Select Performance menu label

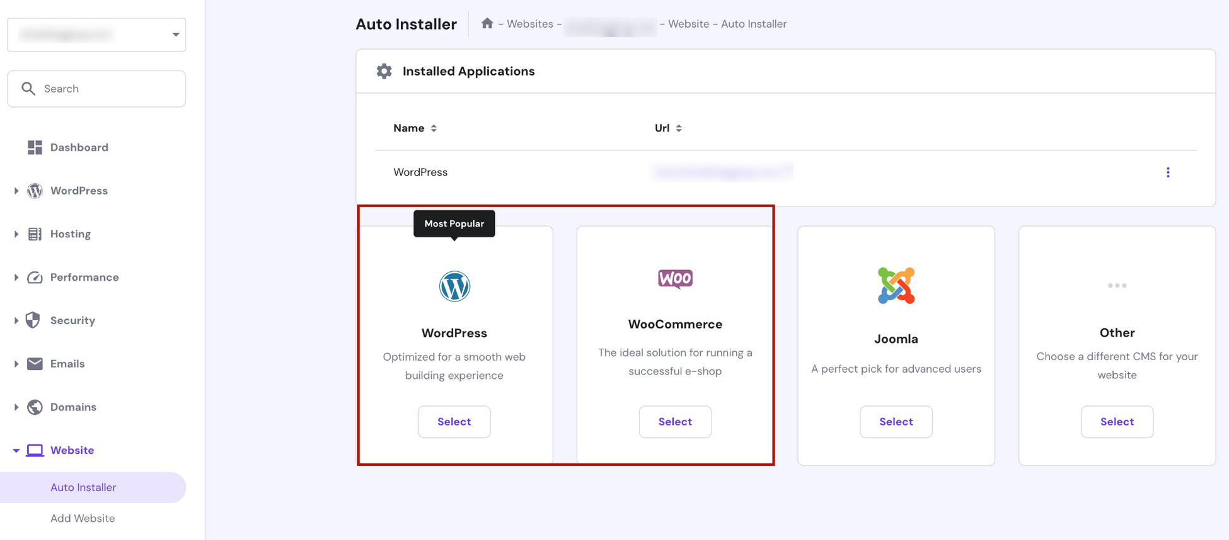[84, 278]
